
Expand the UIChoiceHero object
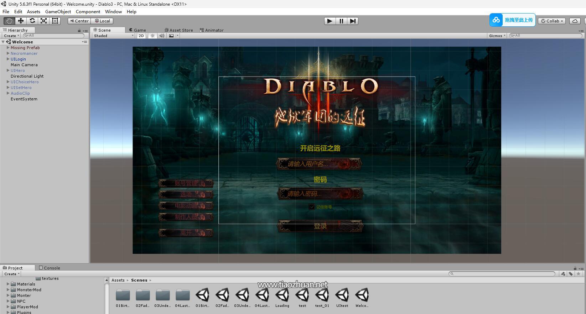click(8, 82)
